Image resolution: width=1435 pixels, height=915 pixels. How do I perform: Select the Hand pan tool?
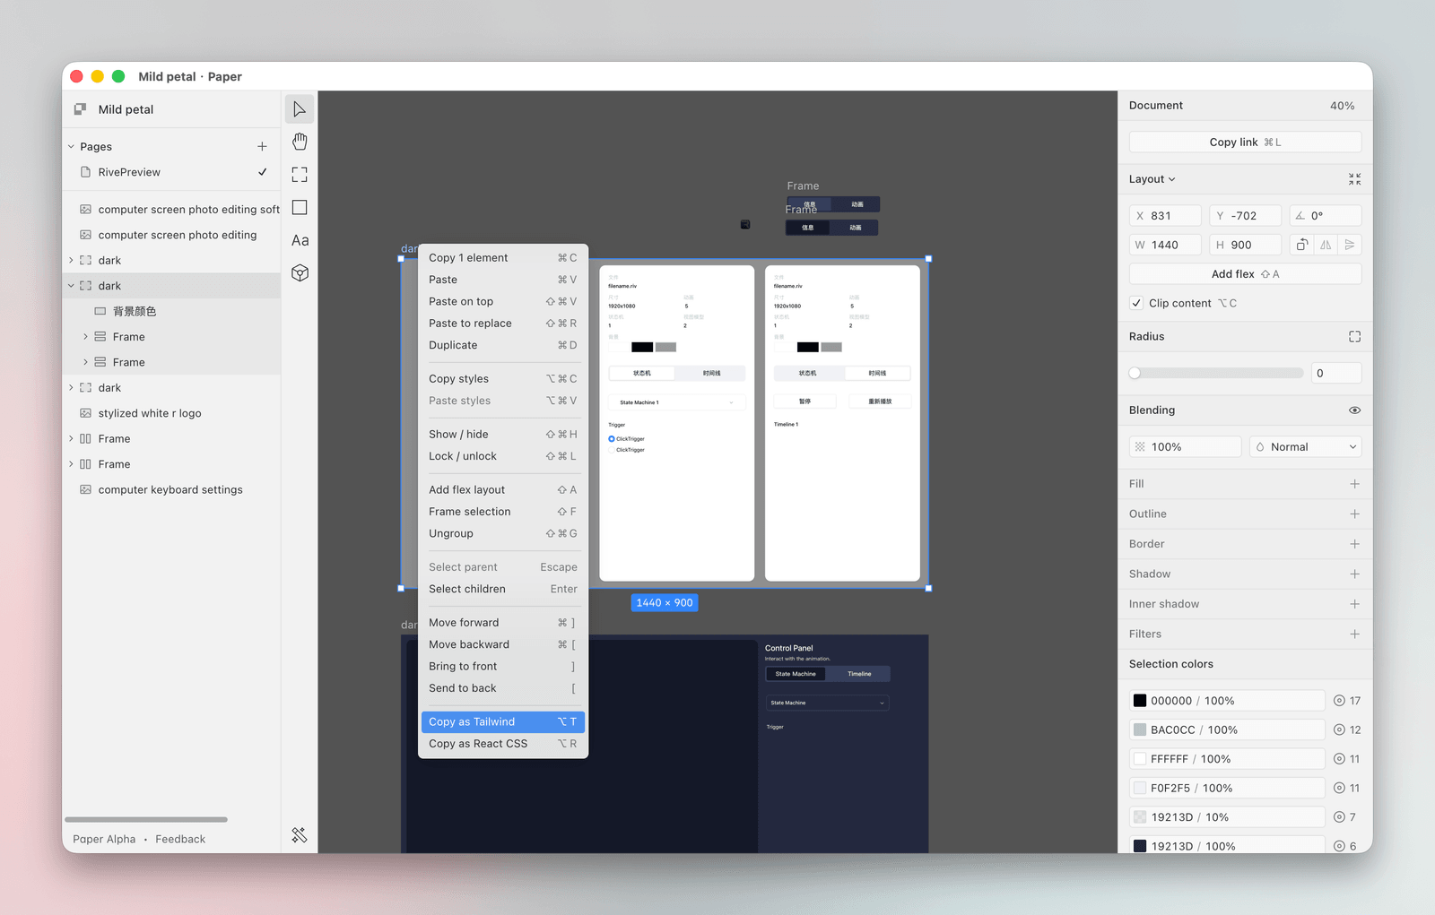[300, 142]
